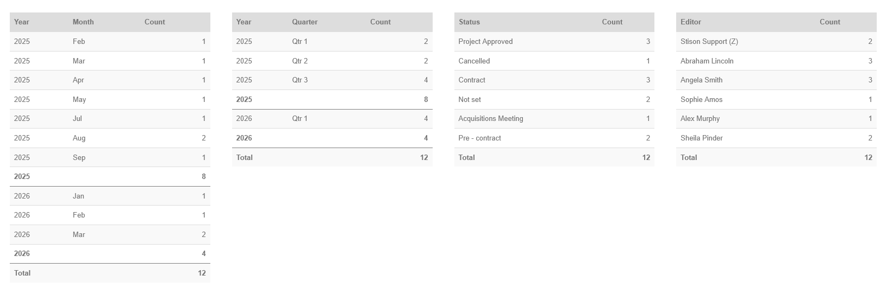The width and height of the screenshot is (880, 294).
Task: Select the 2026 Qtr 1 row
Action: tap(332, 119)
